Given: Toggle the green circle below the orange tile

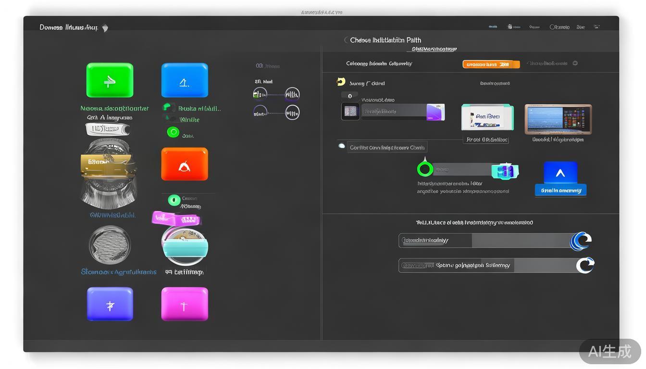Looking at the screenshot, I should (x=174, y=200).
